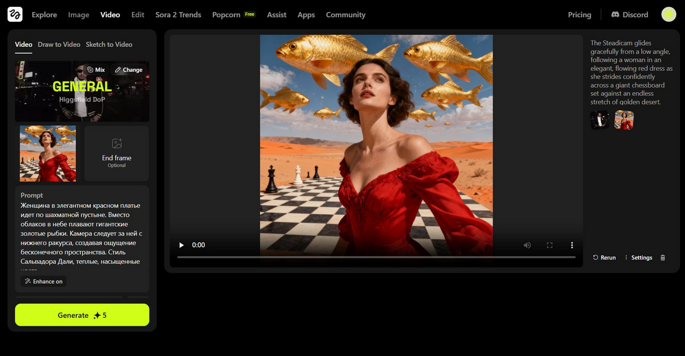Click the video progress bar
Viewport: 685px width, 356px height.
376,257
